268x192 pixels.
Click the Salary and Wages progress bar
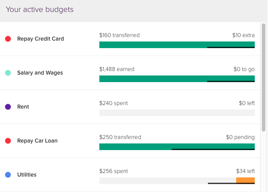(x=177, y=79)
